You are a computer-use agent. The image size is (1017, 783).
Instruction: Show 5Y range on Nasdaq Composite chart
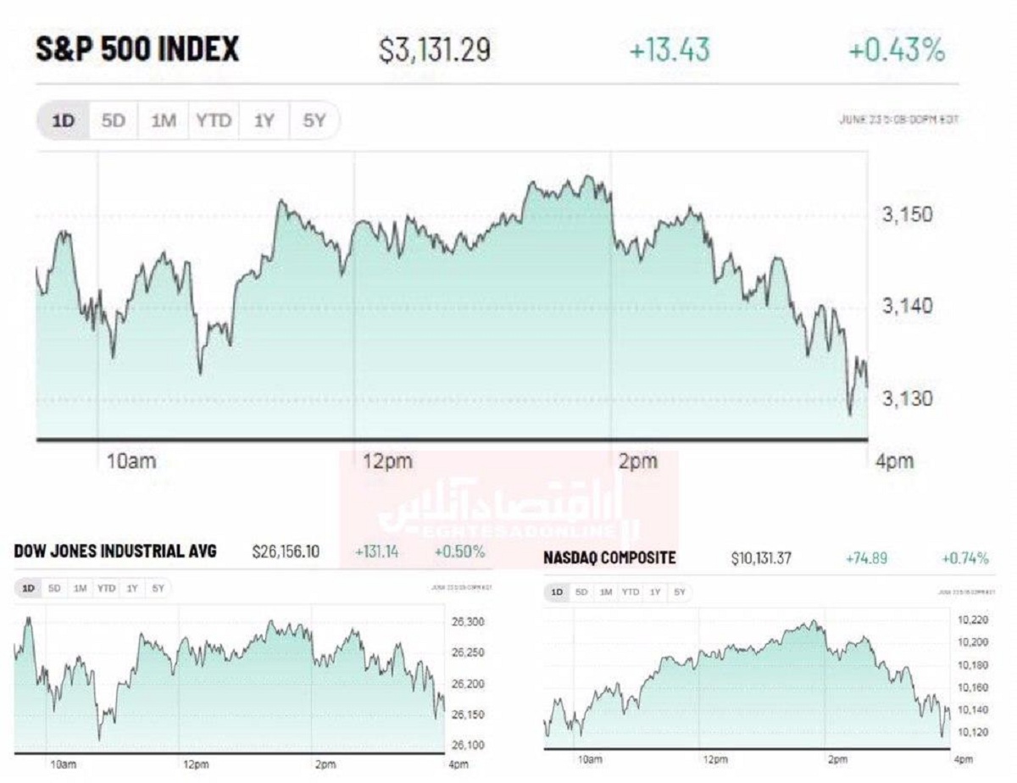pos(679,592)
